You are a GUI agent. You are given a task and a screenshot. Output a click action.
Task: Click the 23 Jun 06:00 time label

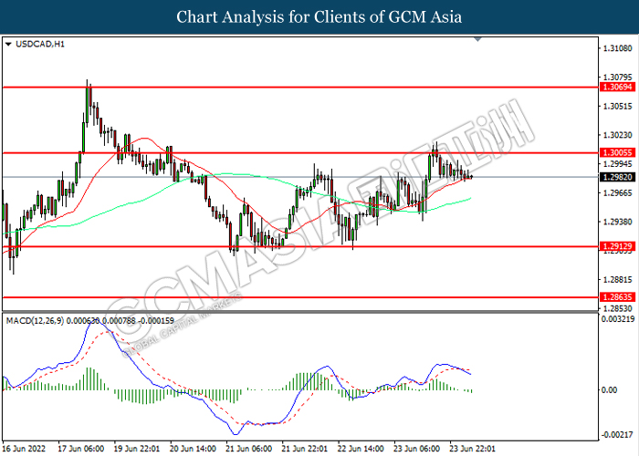(416, 449)
